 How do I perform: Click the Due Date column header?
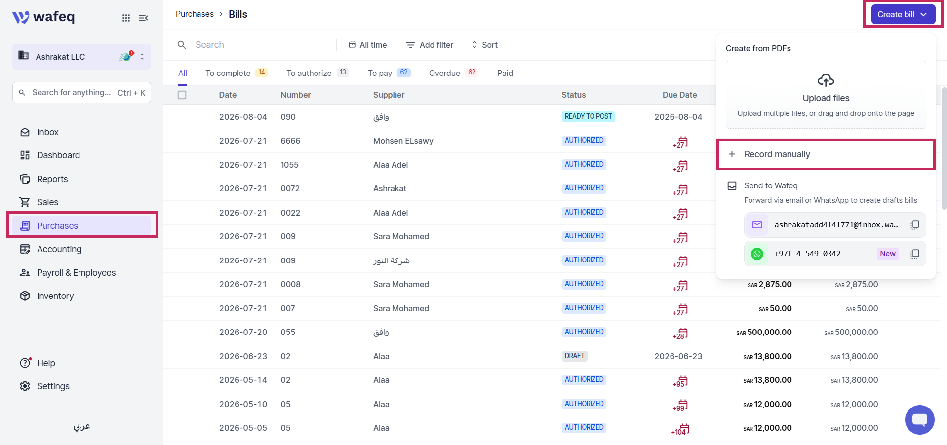[679, 95]
